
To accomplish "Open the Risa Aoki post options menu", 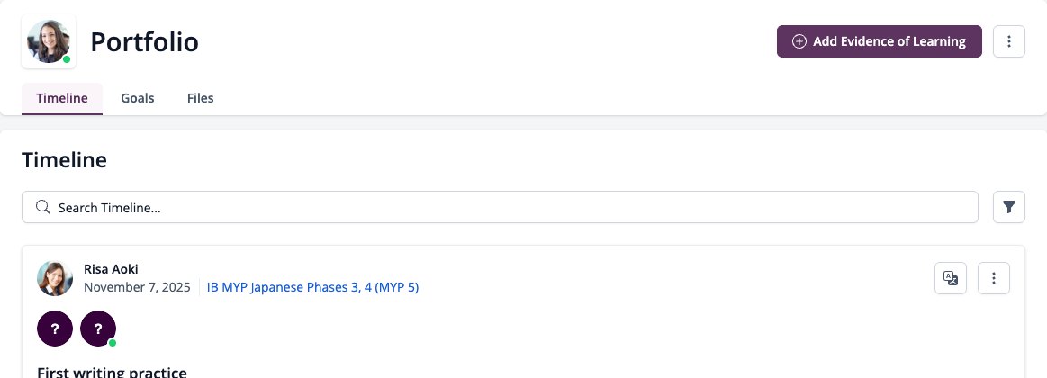I will tap(994, 278).
